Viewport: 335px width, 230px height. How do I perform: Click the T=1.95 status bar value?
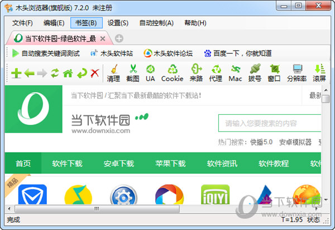point(292,219)
